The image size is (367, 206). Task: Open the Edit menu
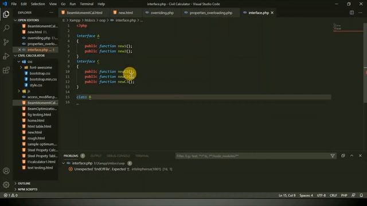[24, 4]
